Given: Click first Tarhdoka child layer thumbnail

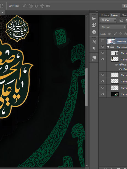Looking at the screenshot, I should coord(115,53).
